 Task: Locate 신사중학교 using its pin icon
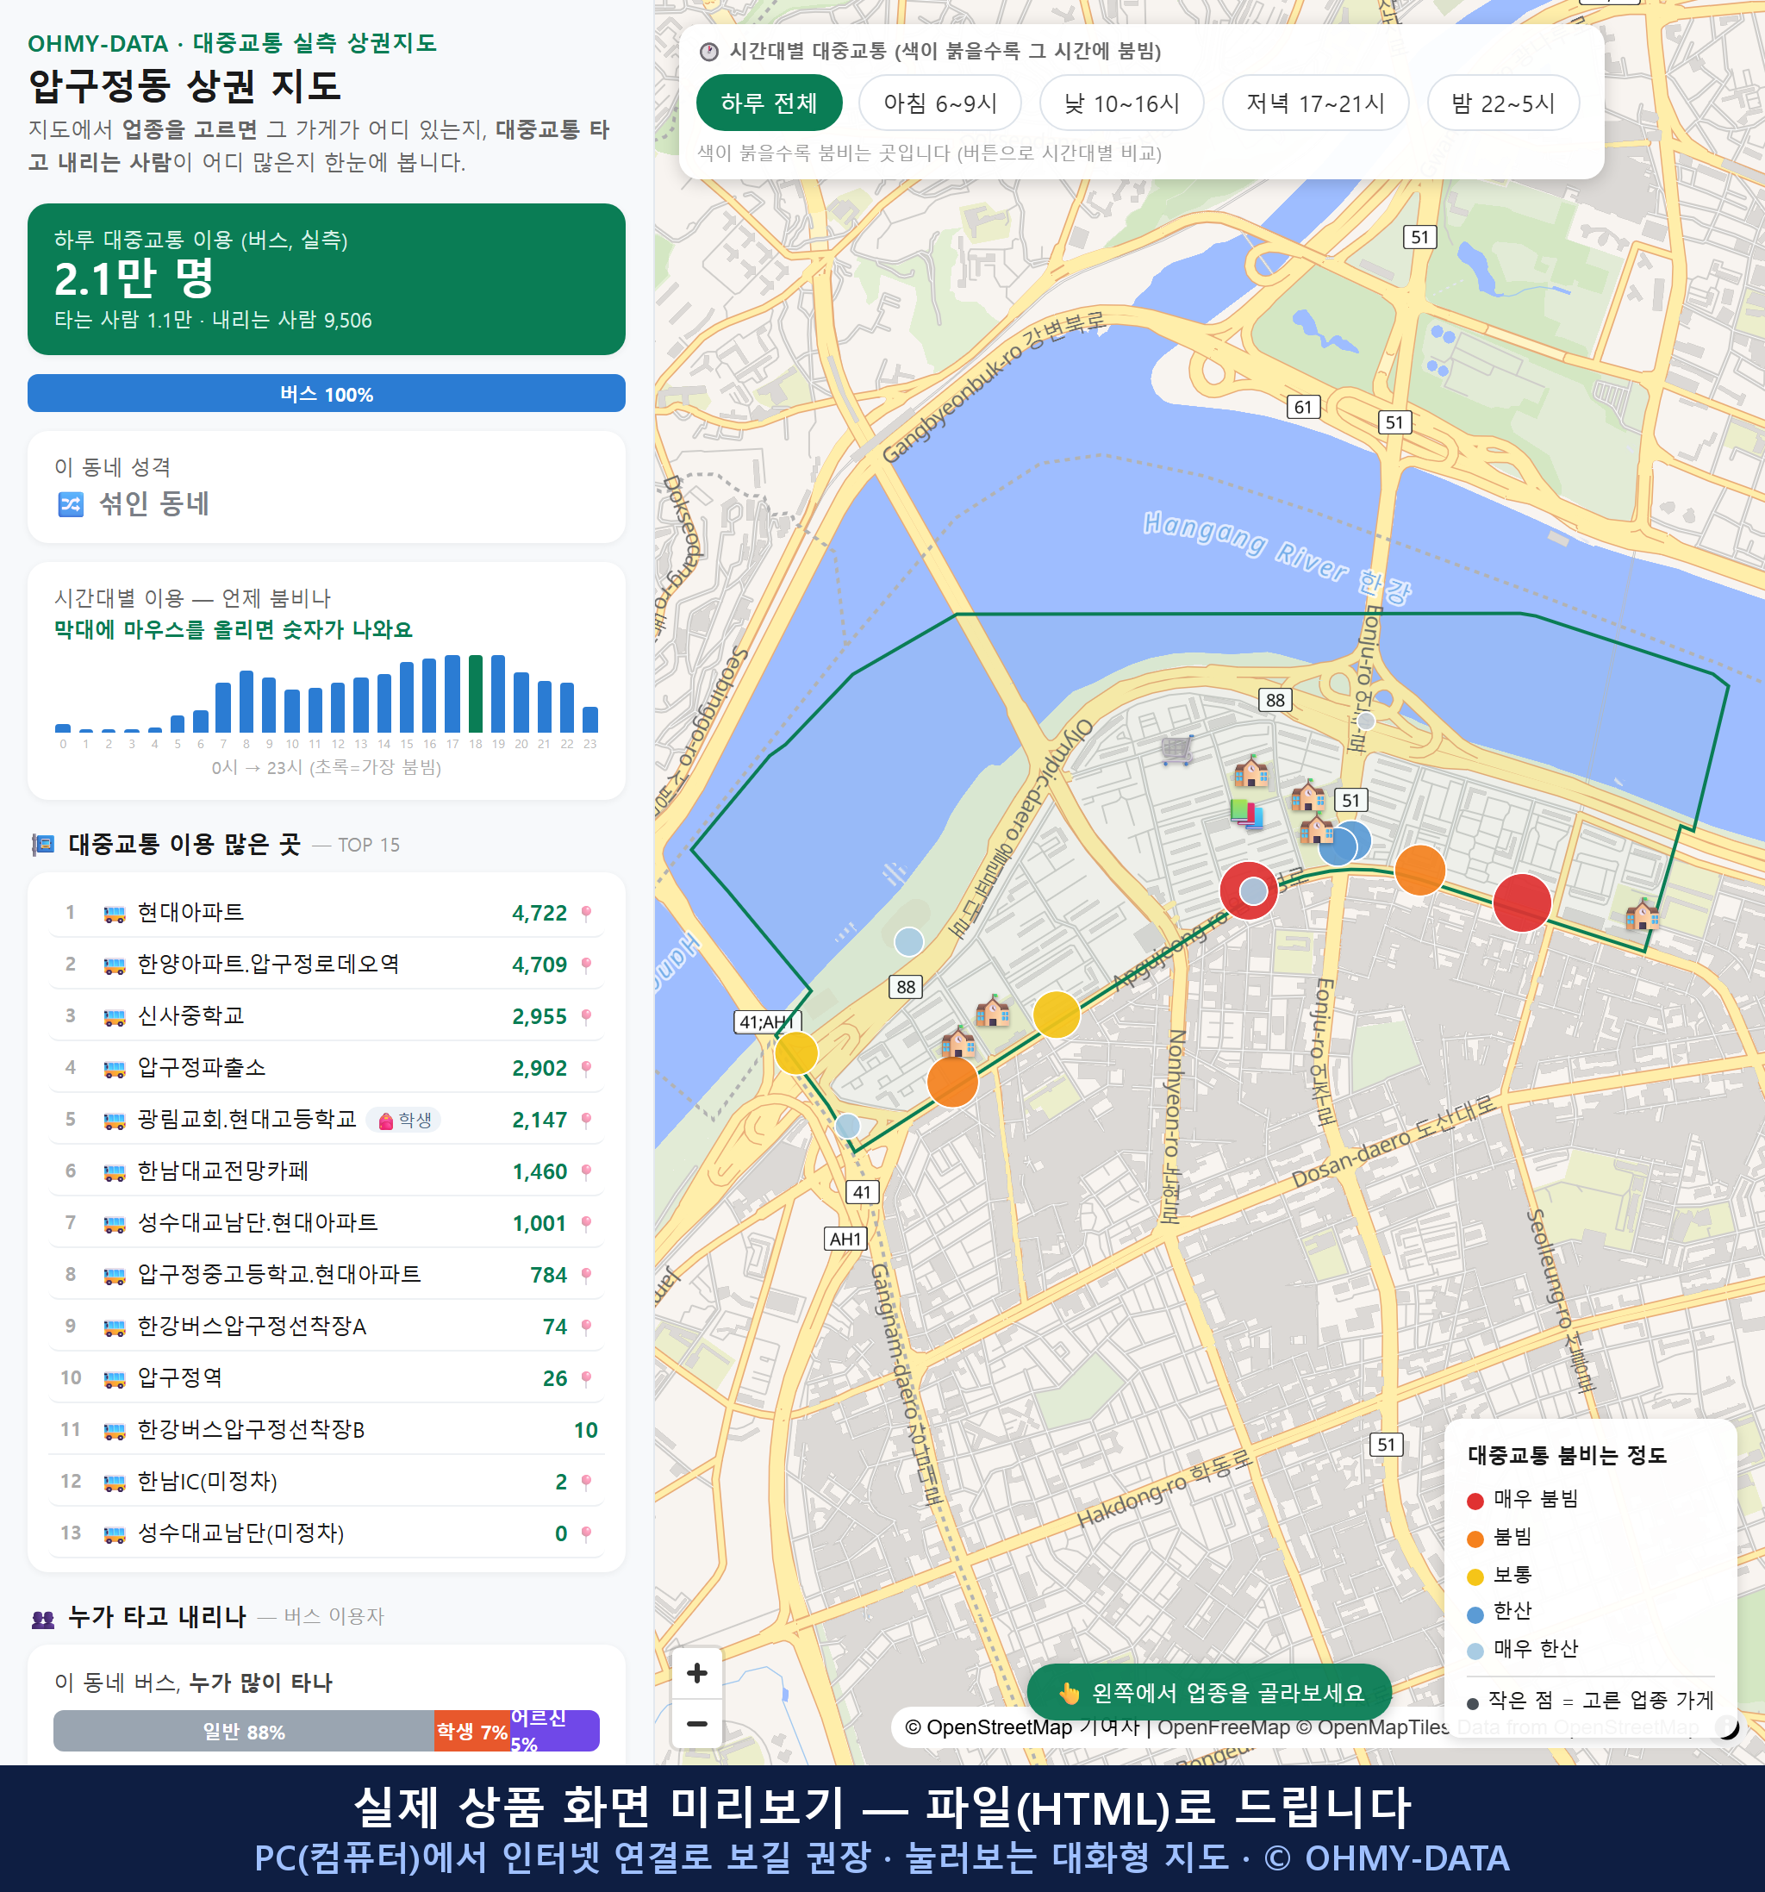(586, 1016)
